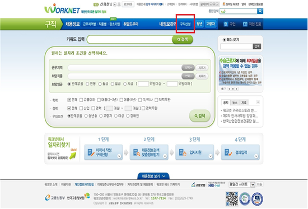The width and height of the screenshot is (308, 209).
Task: Click the large round 검색 button in conditions panel
Action: point(200,115)
